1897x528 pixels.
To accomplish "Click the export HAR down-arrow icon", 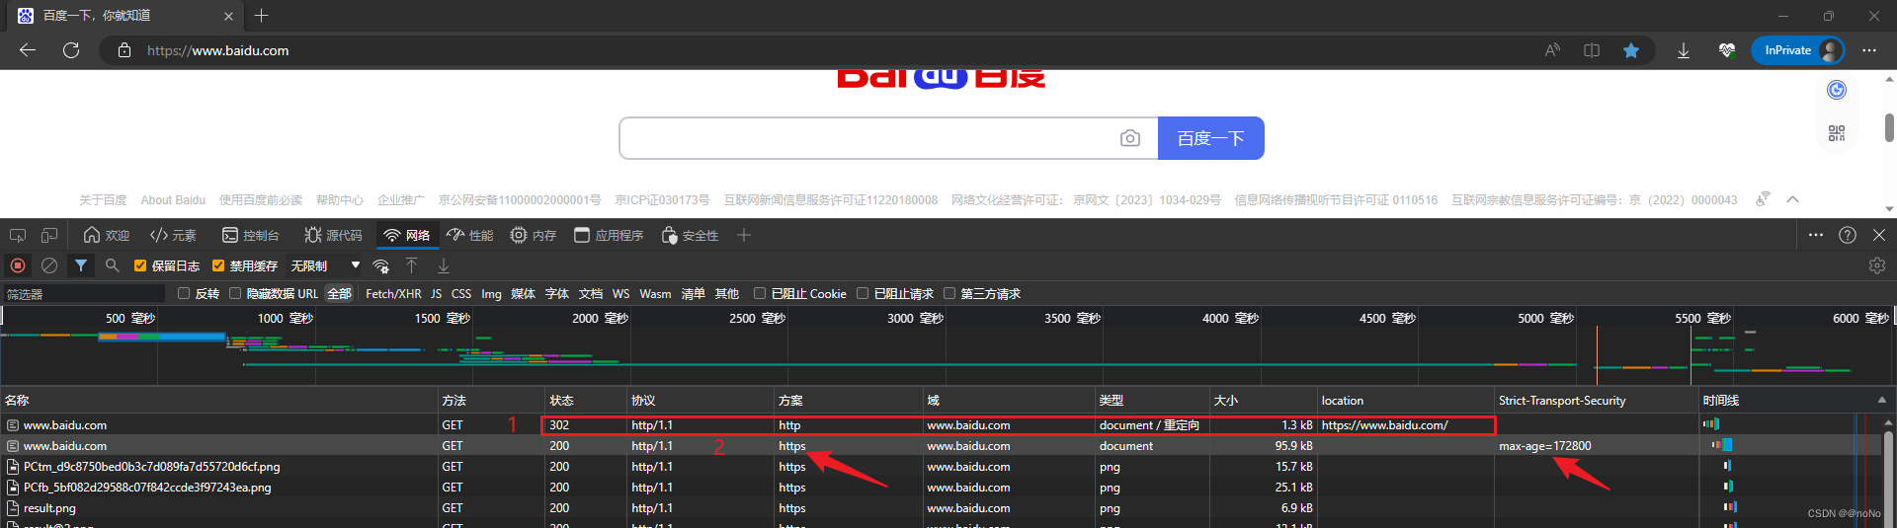I will pyautogui.click(x=444, y=265).
